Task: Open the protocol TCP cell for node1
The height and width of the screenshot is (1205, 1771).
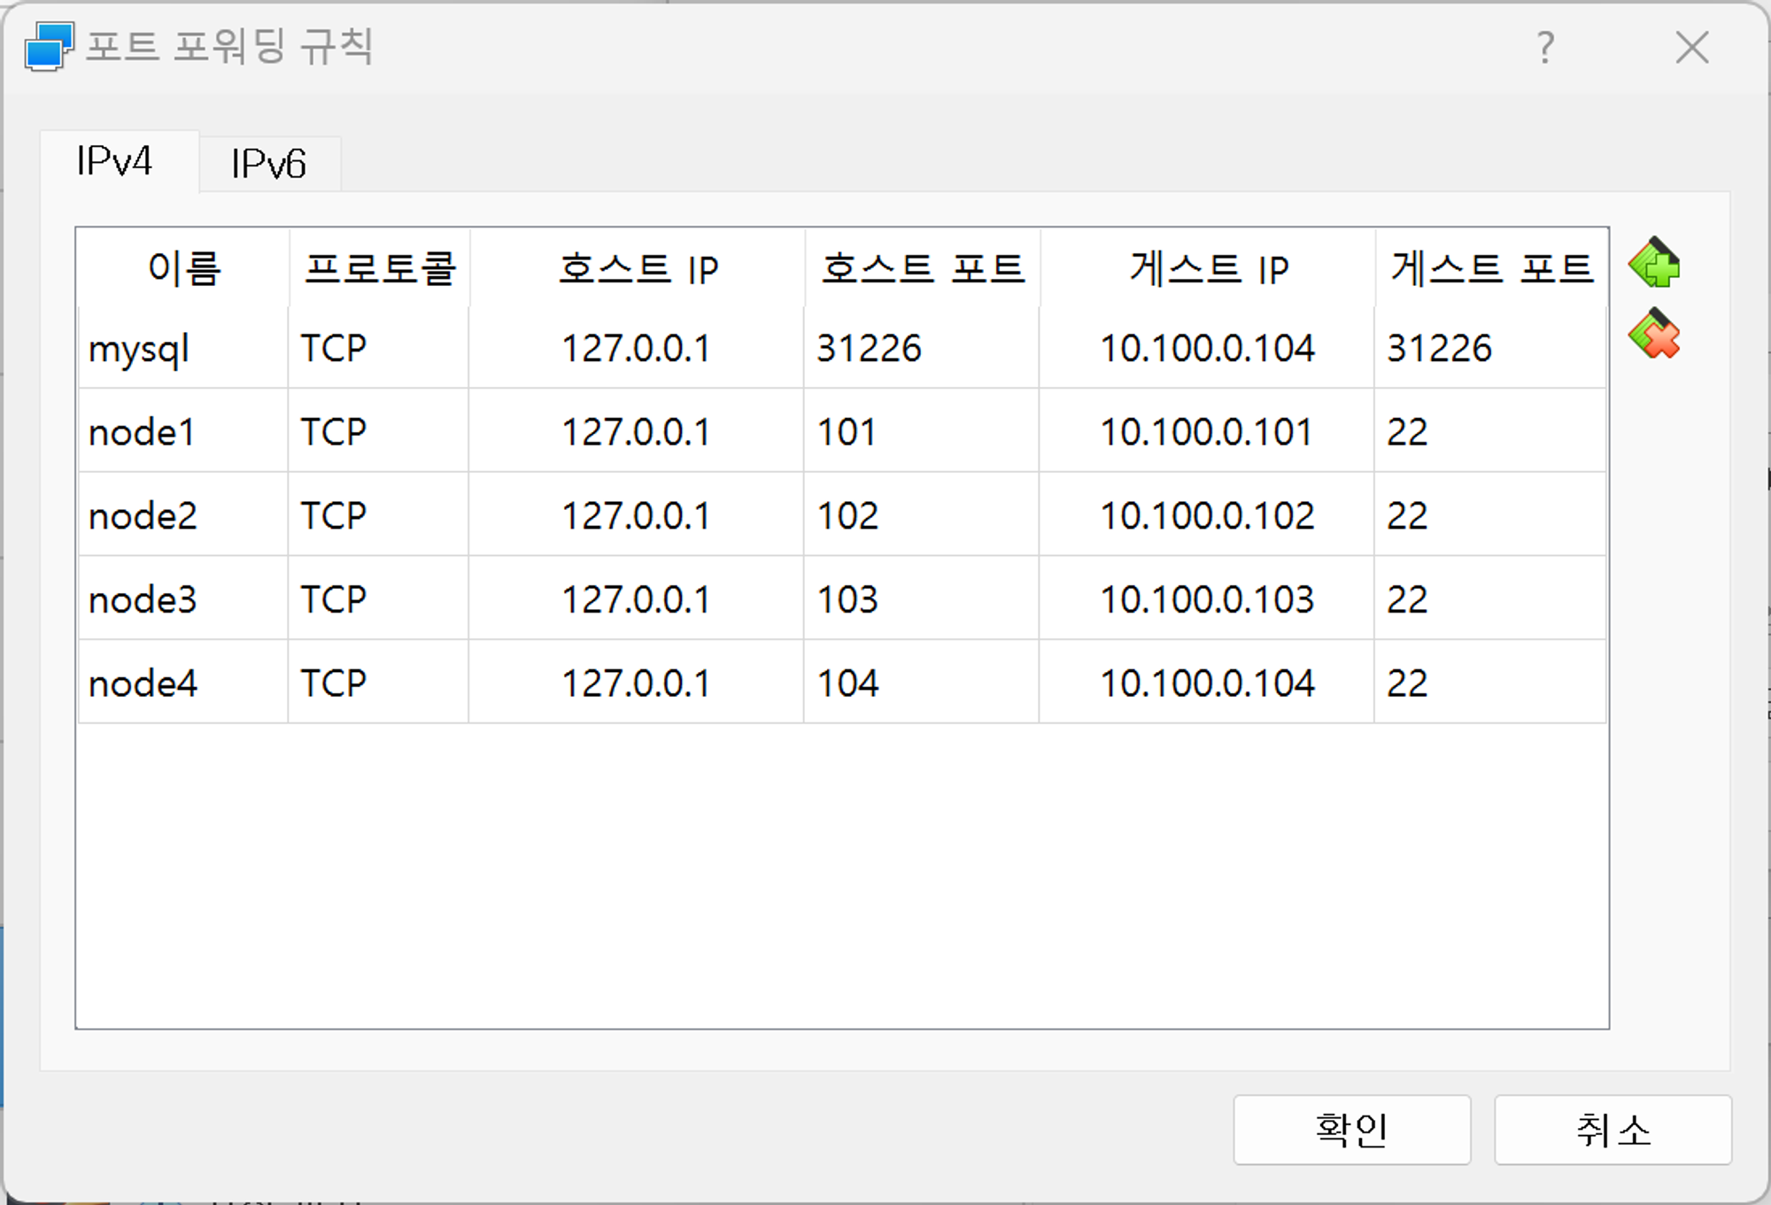Action: tap(334, 432)
